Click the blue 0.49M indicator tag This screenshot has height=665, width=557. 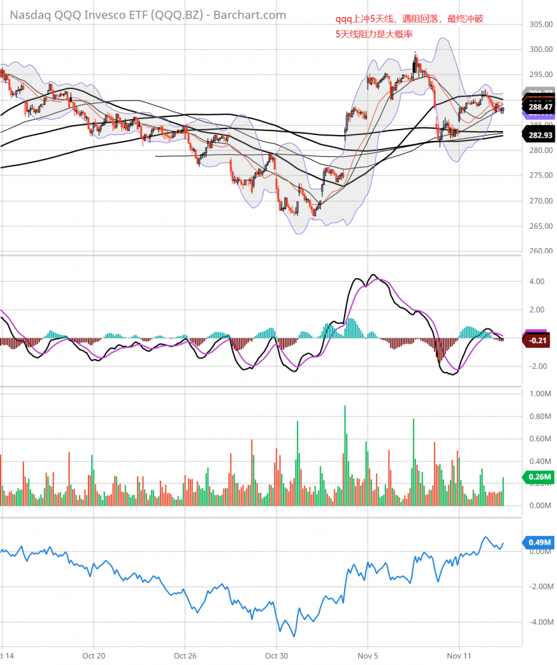pyautogui.click(x=539, y=542)
